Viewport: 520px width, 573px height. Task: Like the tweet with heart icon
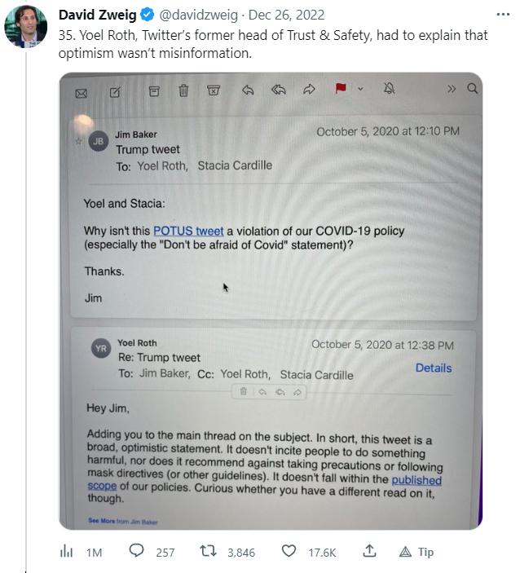point(289,552)
